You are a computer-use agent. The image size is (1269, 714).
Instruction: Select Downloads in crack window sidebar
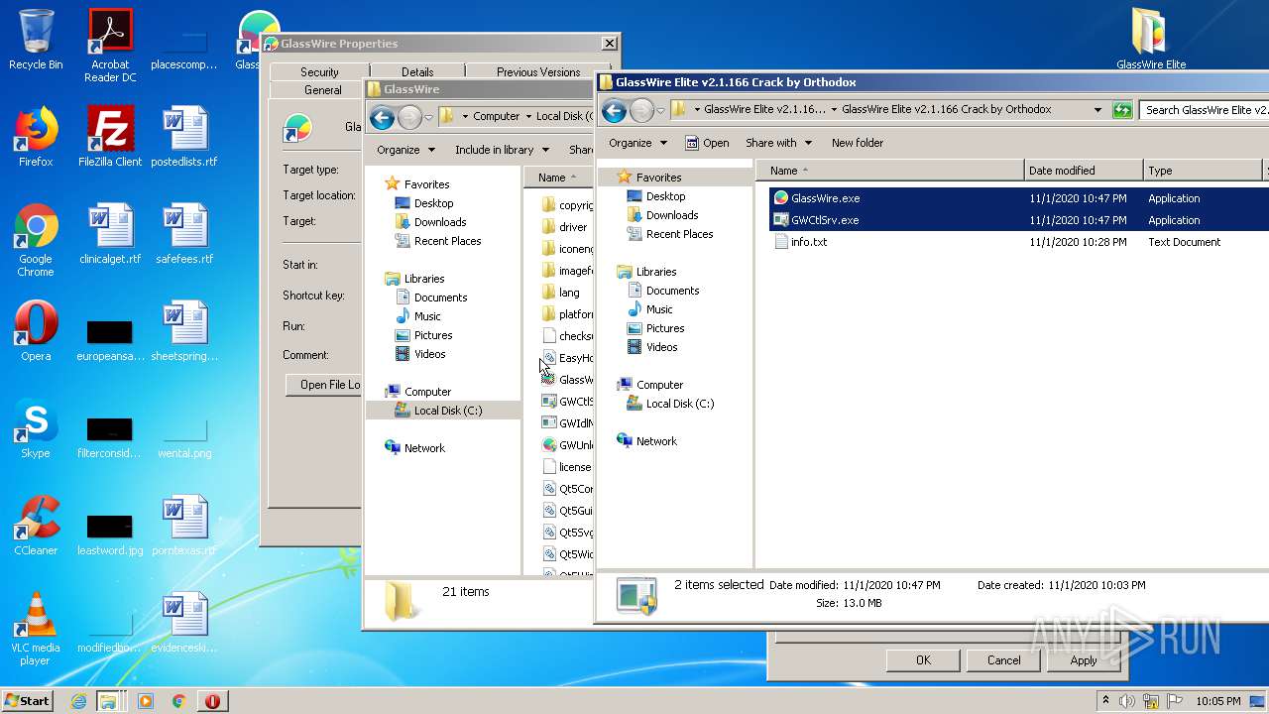tap(671, 215)
